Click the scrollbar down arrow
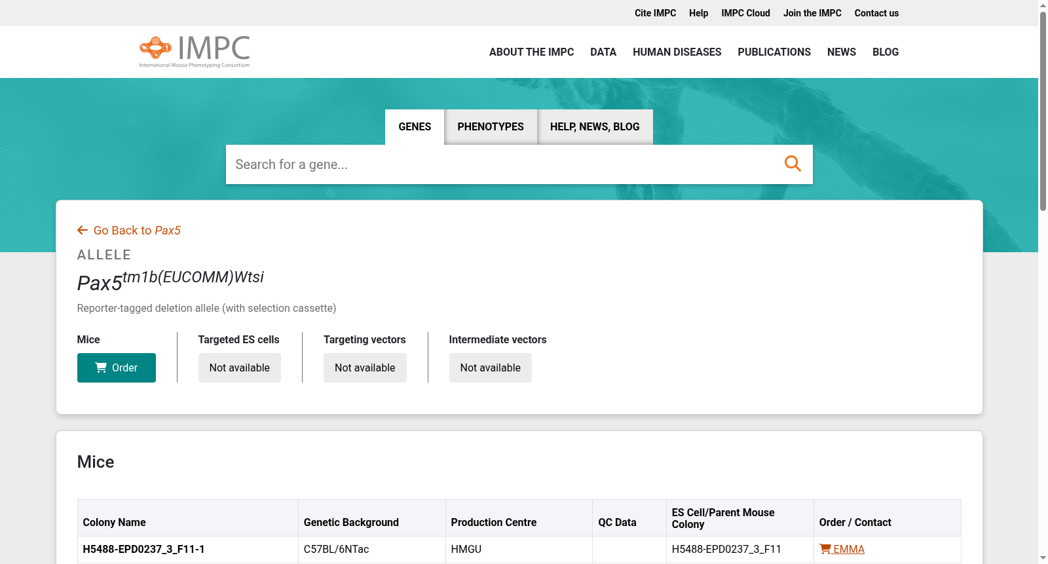Viewport: 1048px width, 564px height. click(1043, 559)
